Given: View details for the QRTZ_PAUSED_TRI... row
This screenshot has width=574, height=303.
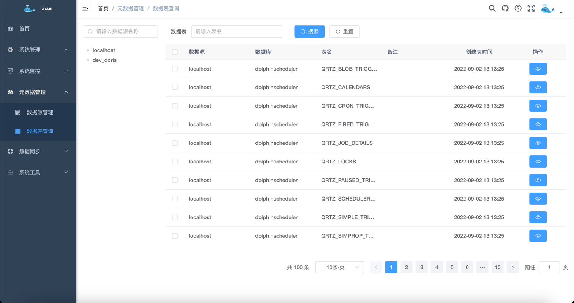Looking at the screenshot, I should pos(538,180).
